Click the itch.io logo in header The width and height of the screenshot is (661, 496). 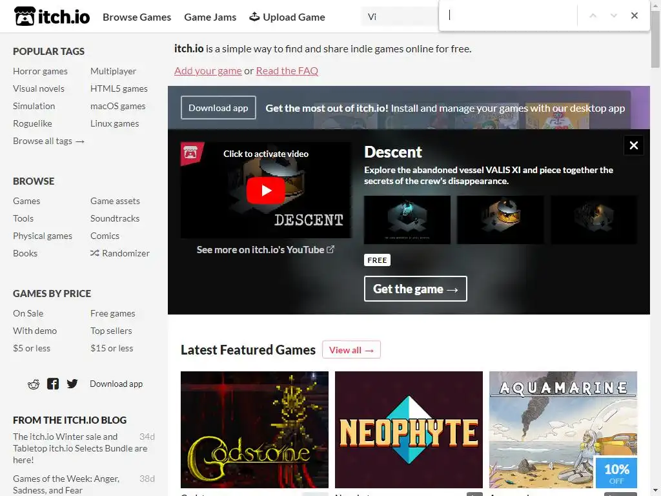52,16
